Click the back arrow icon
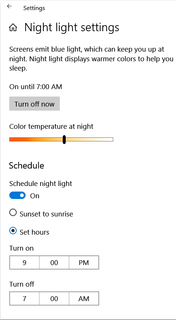Image resolution: width=176 pixels, height=320 pixels. [9, 6]
